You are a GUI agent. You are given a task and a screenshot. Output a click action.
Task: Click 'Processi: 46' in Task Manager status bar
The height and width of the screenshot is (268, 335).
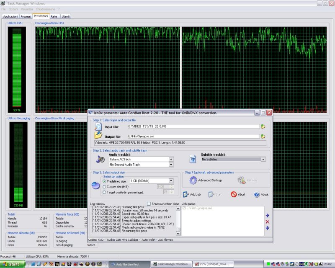[8, 256]
